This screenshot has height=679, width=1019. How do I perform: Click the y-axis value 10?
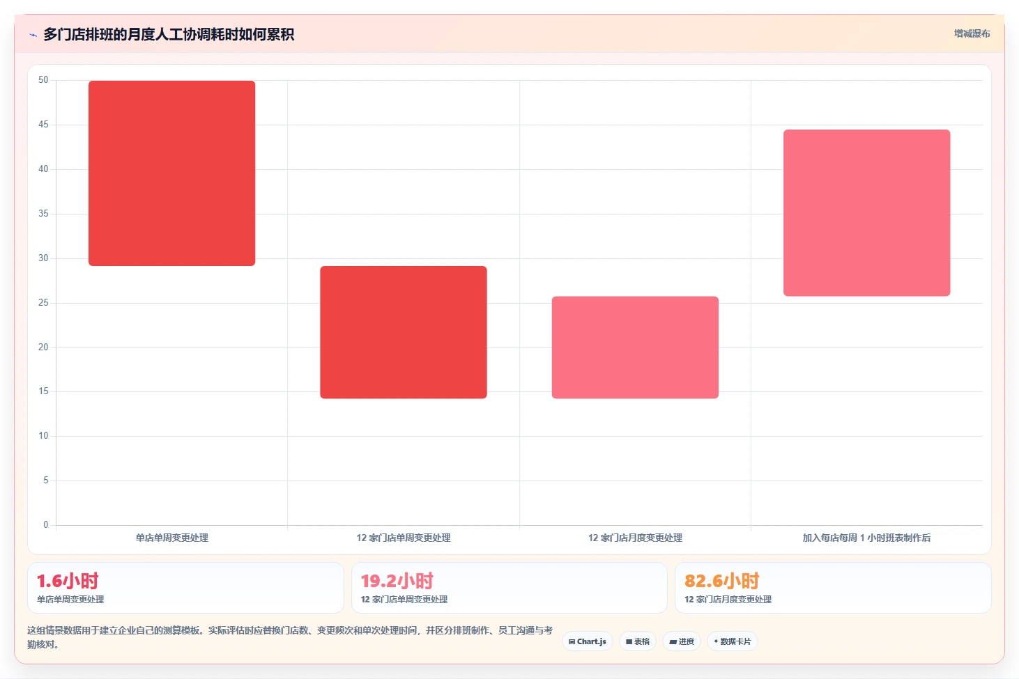43,436
